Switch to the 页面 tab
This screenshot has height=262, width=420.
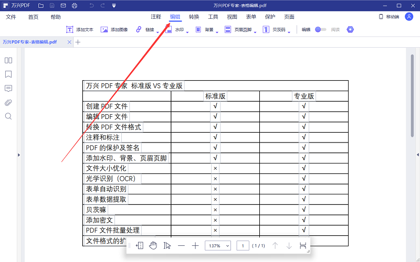tap(289, 17)
